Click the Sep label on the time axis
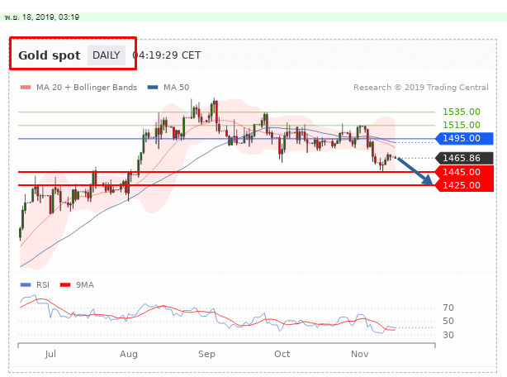507x377 pixels. pyautogui.click(x=206, y=354)
